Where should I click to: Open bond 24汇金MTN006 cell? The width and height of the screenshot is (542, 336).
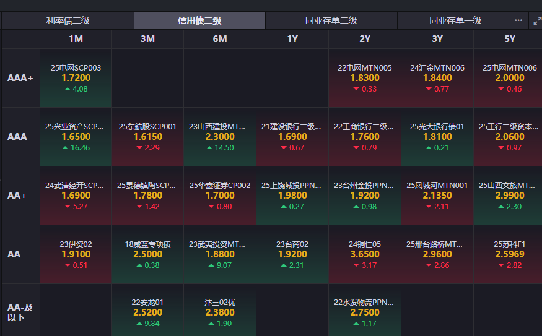[437, 78]
